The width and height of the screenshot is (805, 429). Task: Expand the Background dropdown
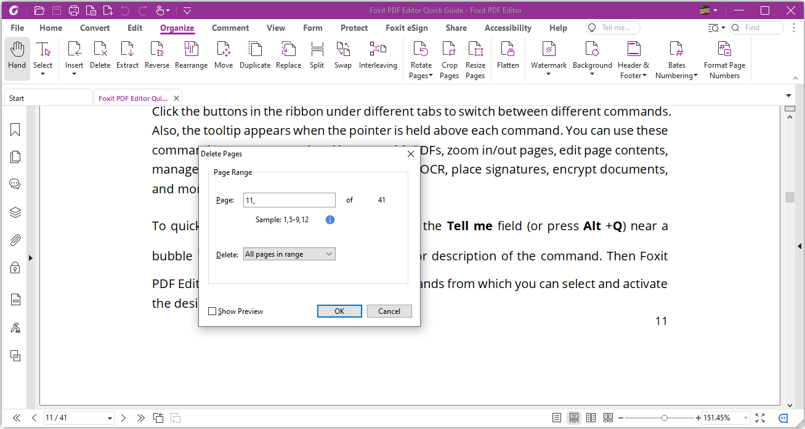592,75
